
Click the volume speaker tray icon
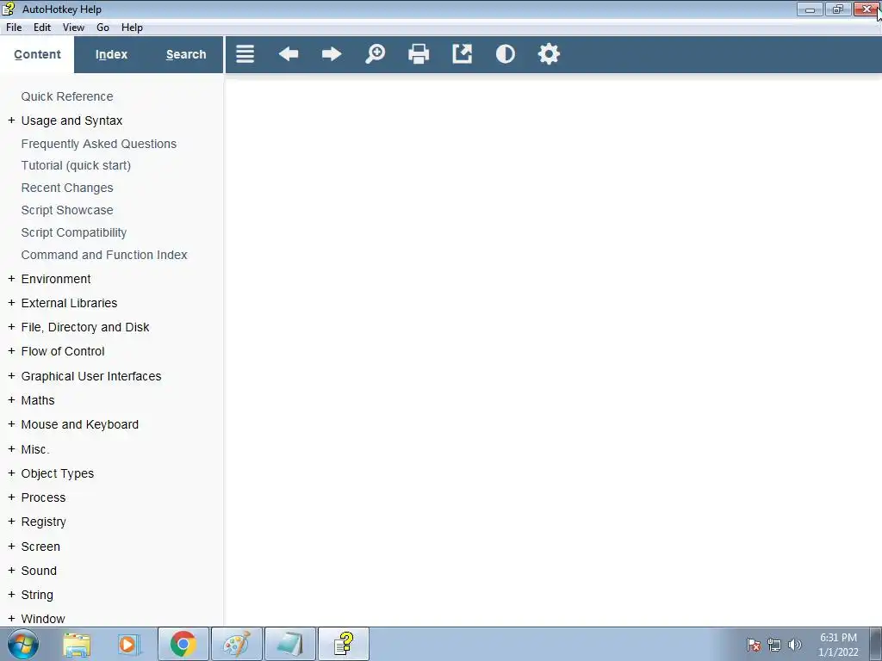(794, 645)
